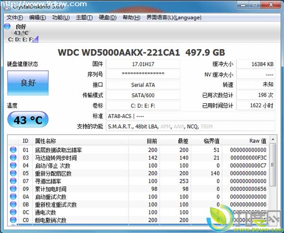Click the status icon for ID 0A row
Viewport: 284px width, 233px height.
(13, 197)
